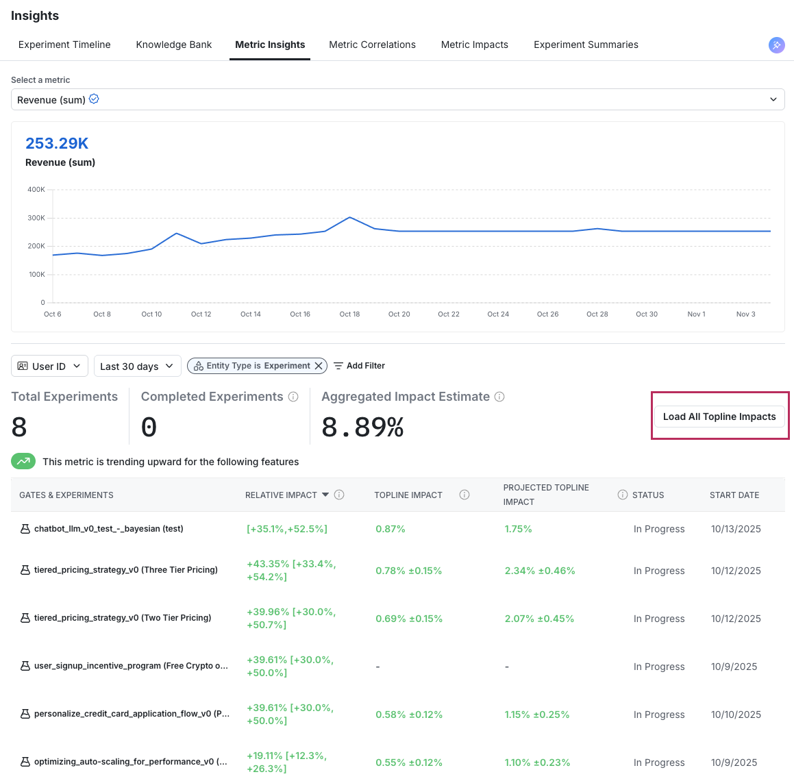This screenshot has height=781, width=794.
Task: Expand the User ID unit dropdown
Action: [49, 366]
